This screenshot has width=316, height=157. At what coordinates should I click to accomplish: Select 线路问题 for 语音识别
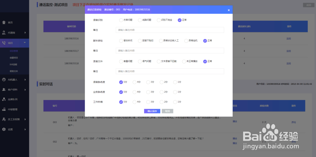[140, 20]
